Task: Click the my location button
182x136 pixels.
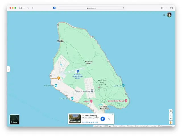Action: click(x=171, y=111)
